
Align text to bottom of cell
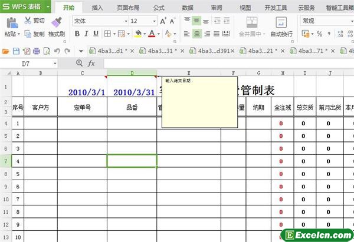[206, 21]
